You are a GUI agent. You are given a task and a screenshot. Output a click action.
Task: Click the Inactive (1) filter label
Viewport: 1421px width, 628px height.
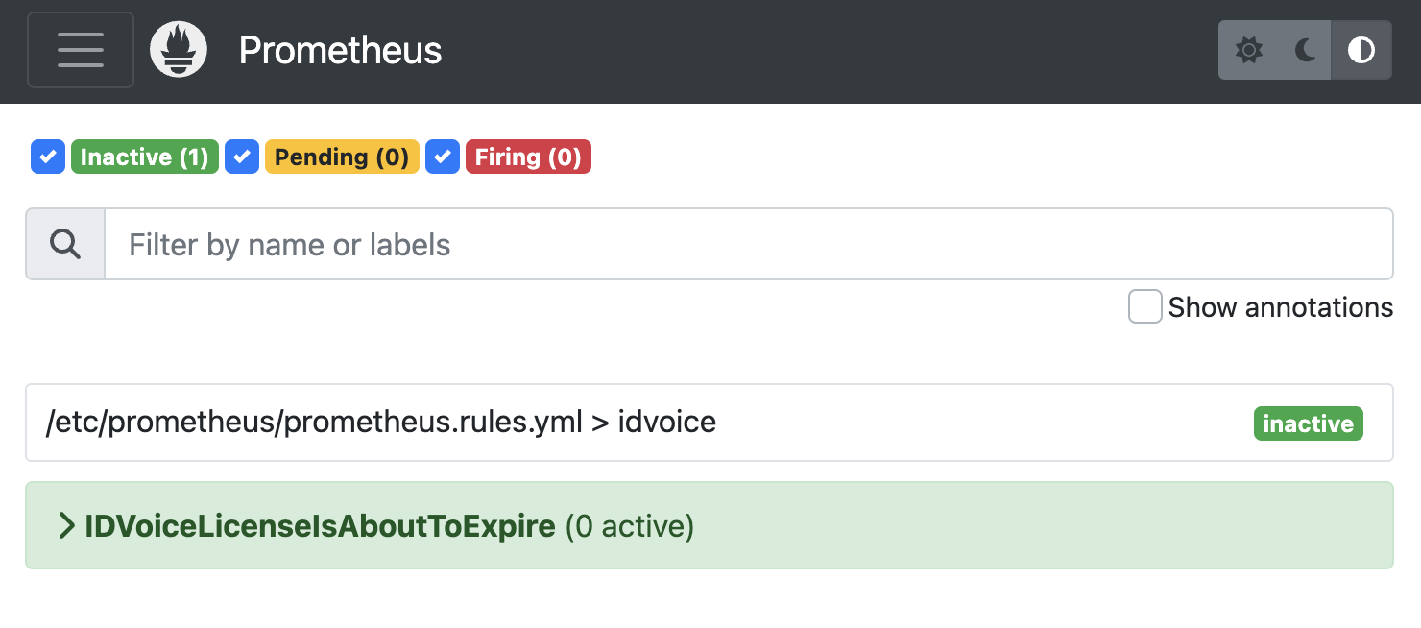(144, 157)
